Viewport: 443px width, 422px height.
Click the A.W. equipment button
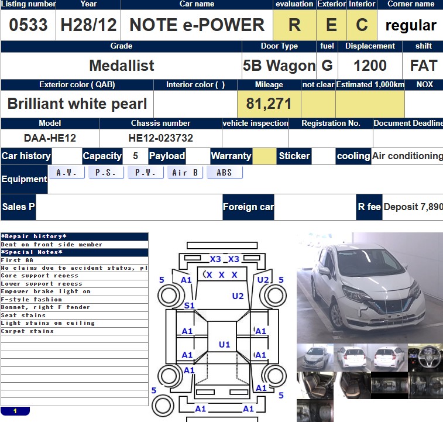point(66,172)
